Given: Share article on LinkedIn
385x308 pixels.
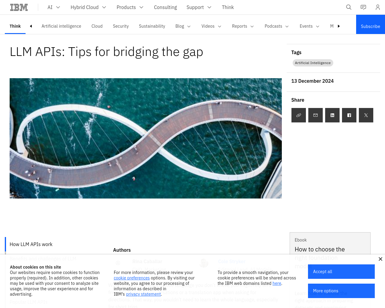Looking at the screenshot, I should pyautogui.click(x=332, y=115).
